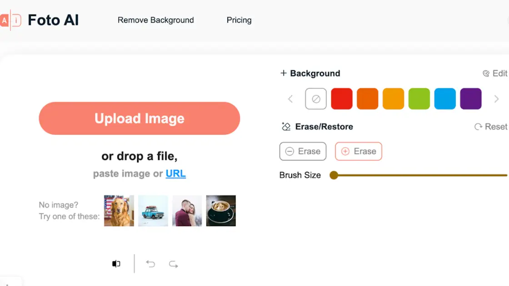The image size is (509, 286).
Task: Click the compare before/after icon
Action: (x=116, y=264)
